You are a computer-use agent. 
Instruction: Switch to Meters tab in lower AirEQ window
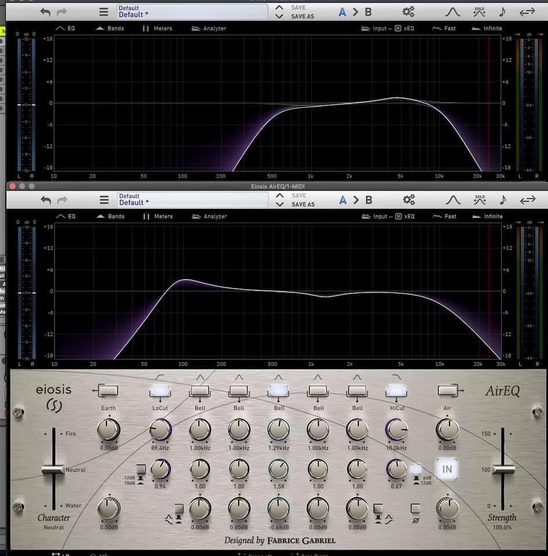point(158,216)
